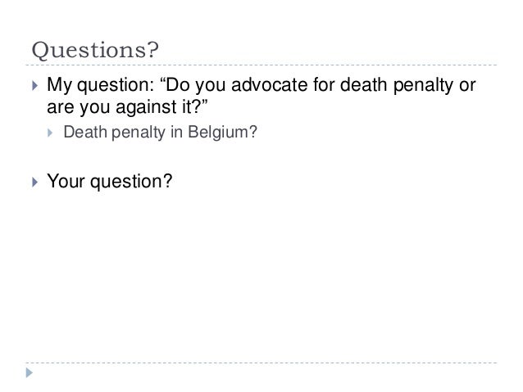The height and width of the screenshot is (392, 523).
Task: Select the line "are you against it?"
Action: (127, 107)
